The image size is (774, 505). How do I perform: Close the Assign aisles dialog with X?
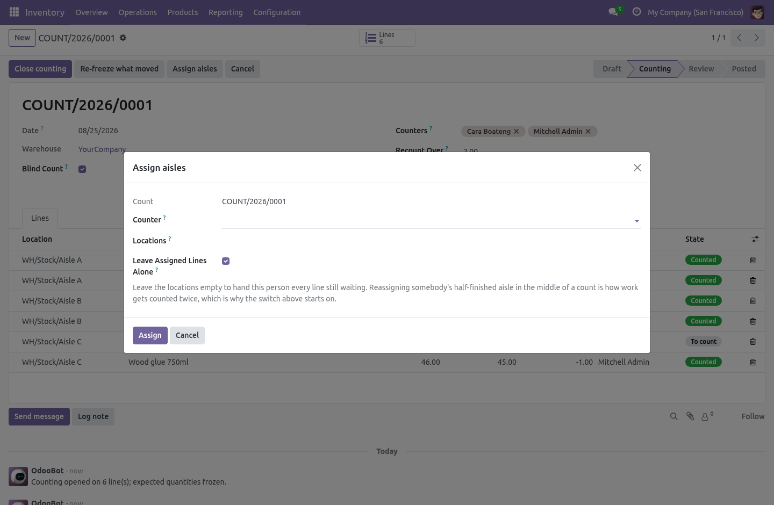pyautogui.click(x=637, y=168)
